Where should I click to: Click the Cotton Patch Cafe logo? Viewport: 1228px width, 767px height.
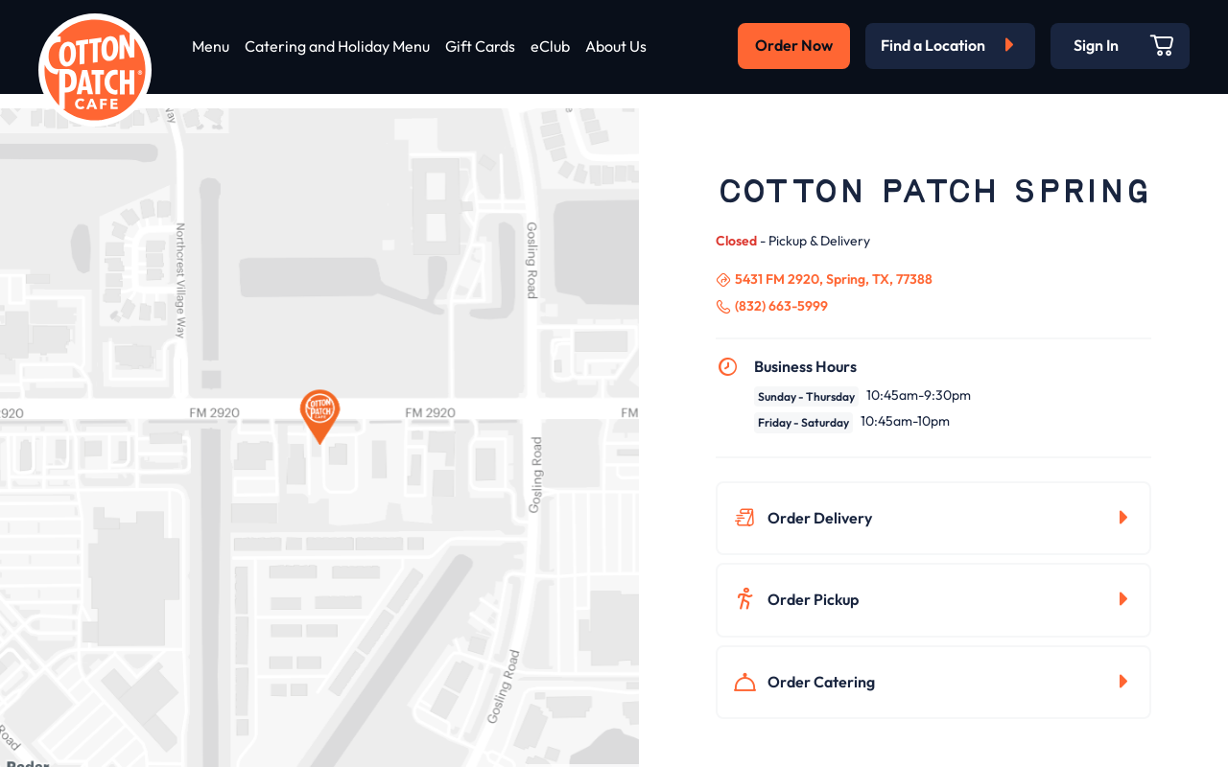point(95,70)
